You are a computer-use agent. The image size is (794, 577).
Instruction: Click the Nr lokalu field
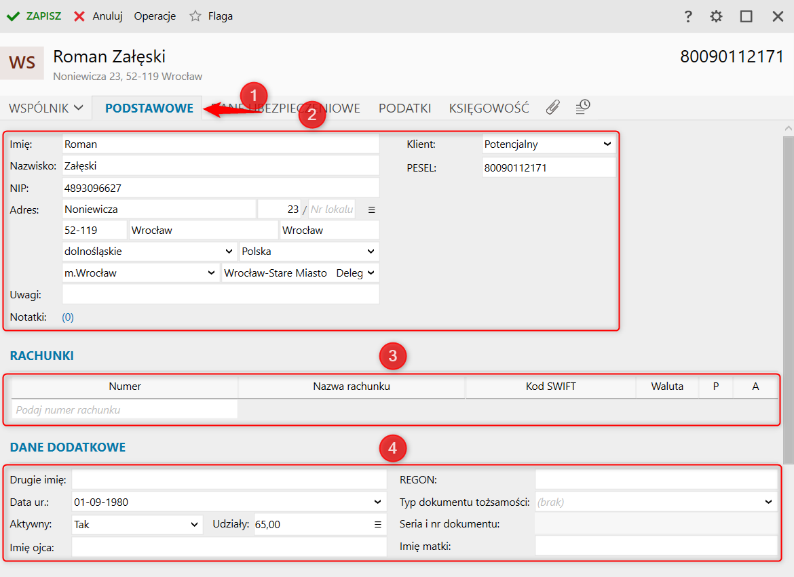pyautogui.click(x=332, y=209)
